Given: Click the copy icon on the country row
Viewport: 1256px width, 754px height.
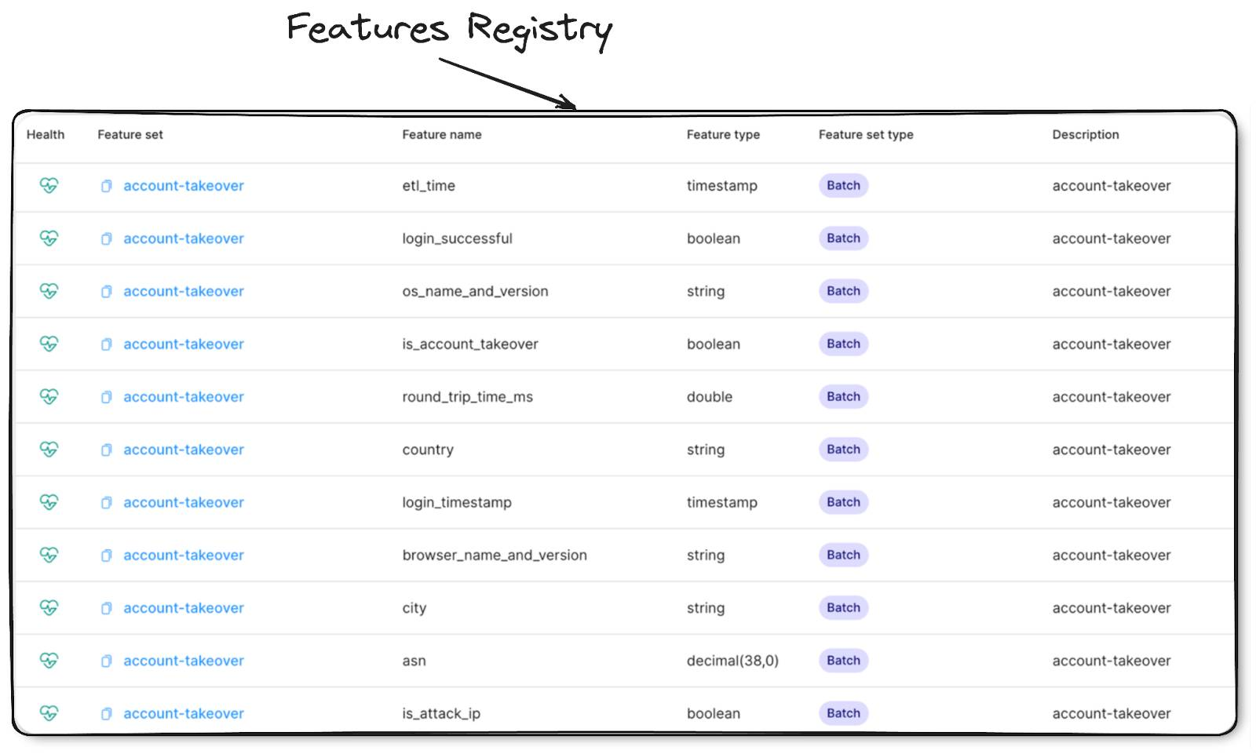Looking at the screenshot, I should (x=106, y=450).
